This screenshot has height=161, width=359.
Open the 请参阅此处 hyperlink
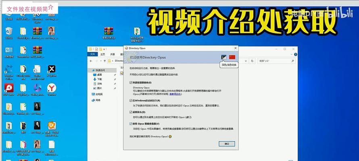[x=175, y=94]
